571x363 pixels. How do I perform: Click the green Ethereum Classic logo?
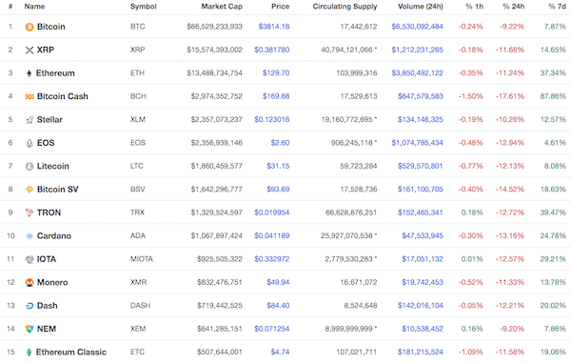tap(30, 353)
